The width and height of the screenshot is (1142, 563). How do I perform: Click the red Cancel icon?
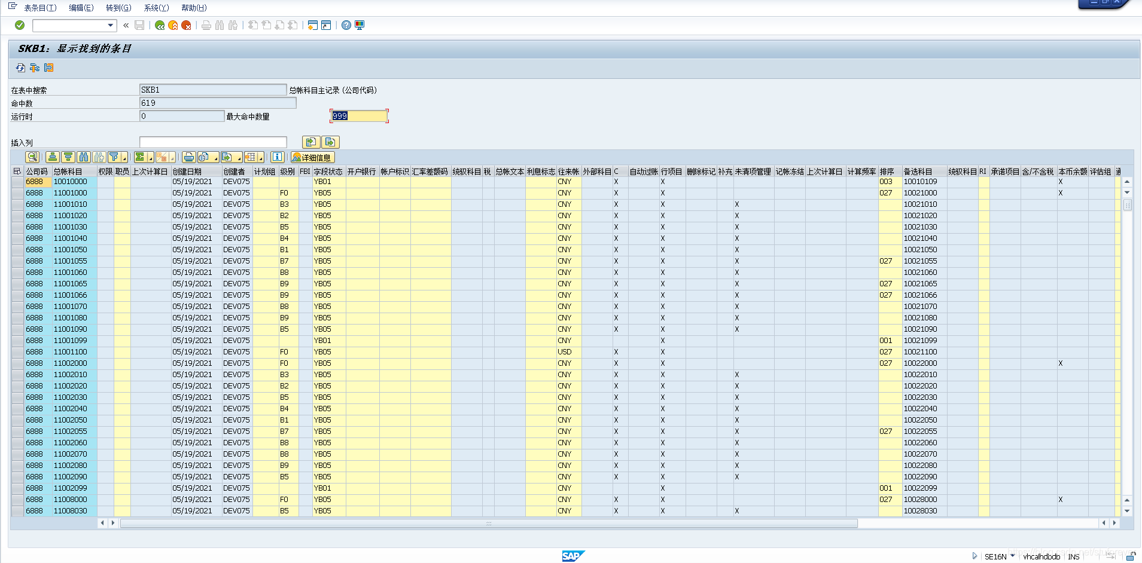[x=186, y=25]
